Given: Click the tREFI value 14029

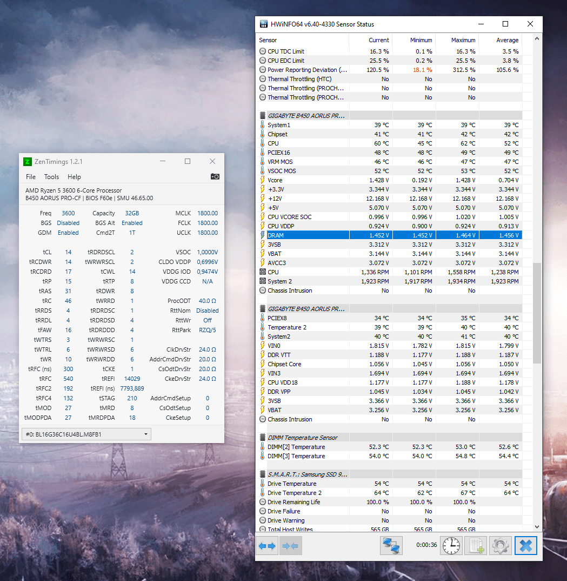Looking at the screenshot, I should click(x=132, y=379).
